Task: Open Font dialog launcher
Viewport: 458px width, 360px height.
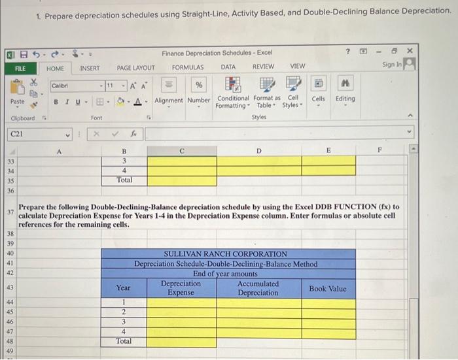Action: point(149,117)
